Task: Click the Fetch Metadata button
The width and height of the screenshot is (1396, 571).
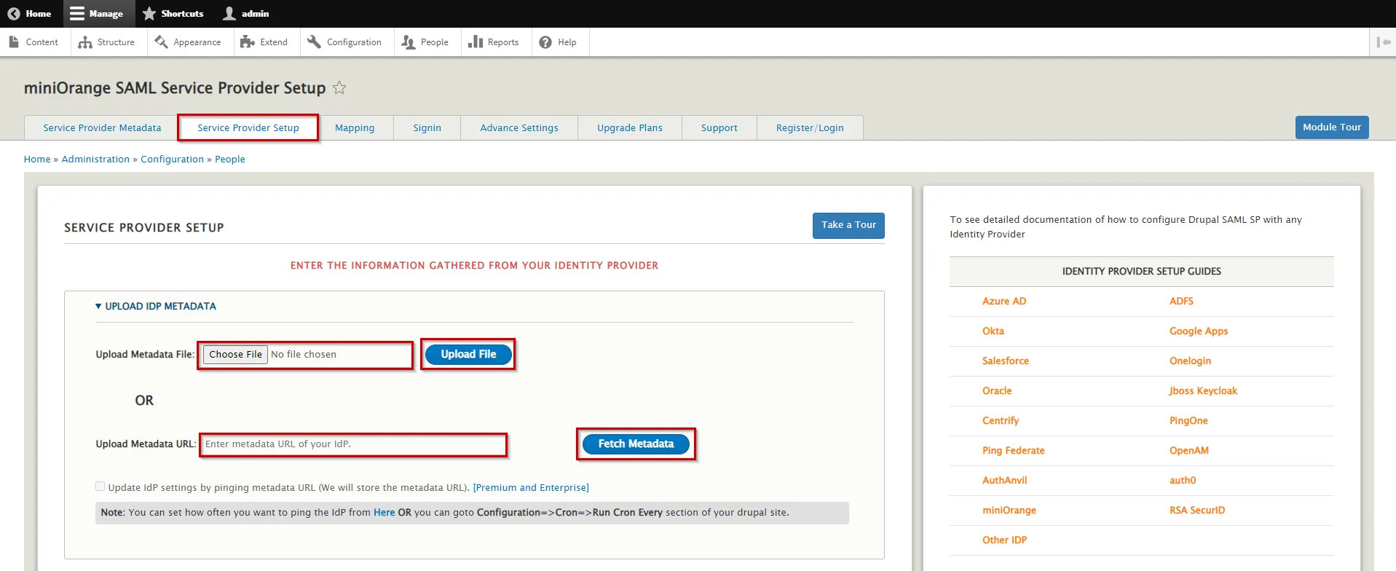Action: point(636,444)
